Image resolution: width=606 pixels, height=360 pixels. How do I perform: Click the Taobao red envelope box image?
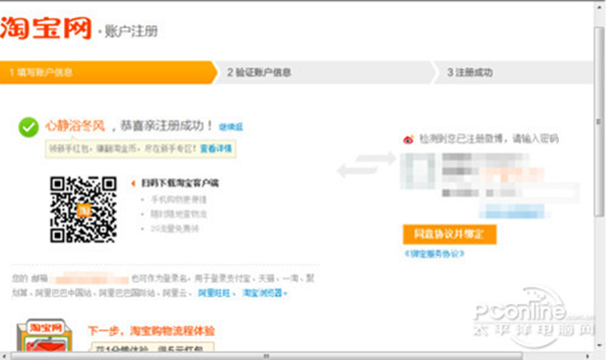point(44,335)
